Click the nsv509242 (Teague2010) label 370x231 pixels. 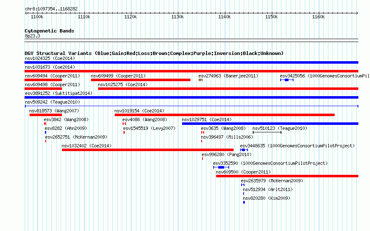pyautogui.click(x=52, y=102)
